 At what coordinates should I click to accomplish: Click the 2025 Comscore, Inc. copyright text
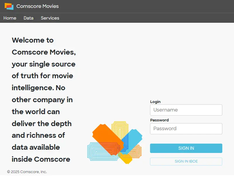(27, 172)
